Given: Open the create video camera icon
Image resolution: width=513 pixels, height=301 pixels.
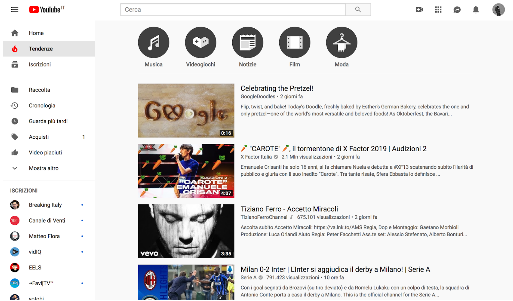Looking at the screenshot, I should click(x=419, y=10).
